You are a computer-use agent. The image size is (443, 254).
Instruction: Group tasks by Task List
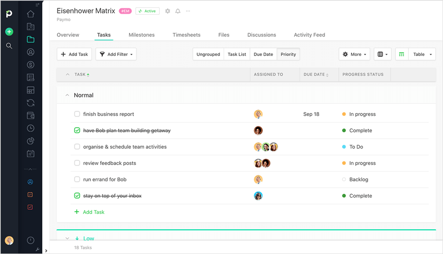tap(237, 54)
